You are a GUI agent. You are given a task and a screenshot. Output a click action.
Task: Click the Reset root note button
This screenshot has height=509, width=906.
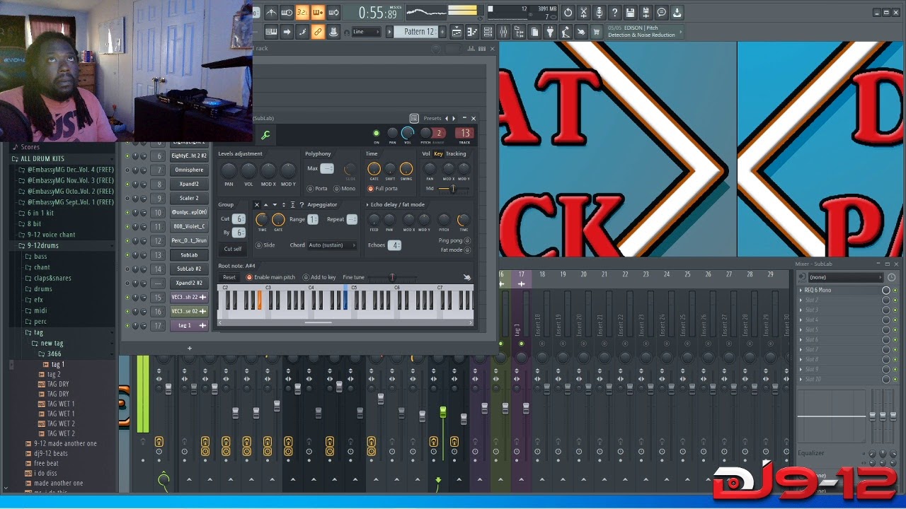(x=229, y=277)
